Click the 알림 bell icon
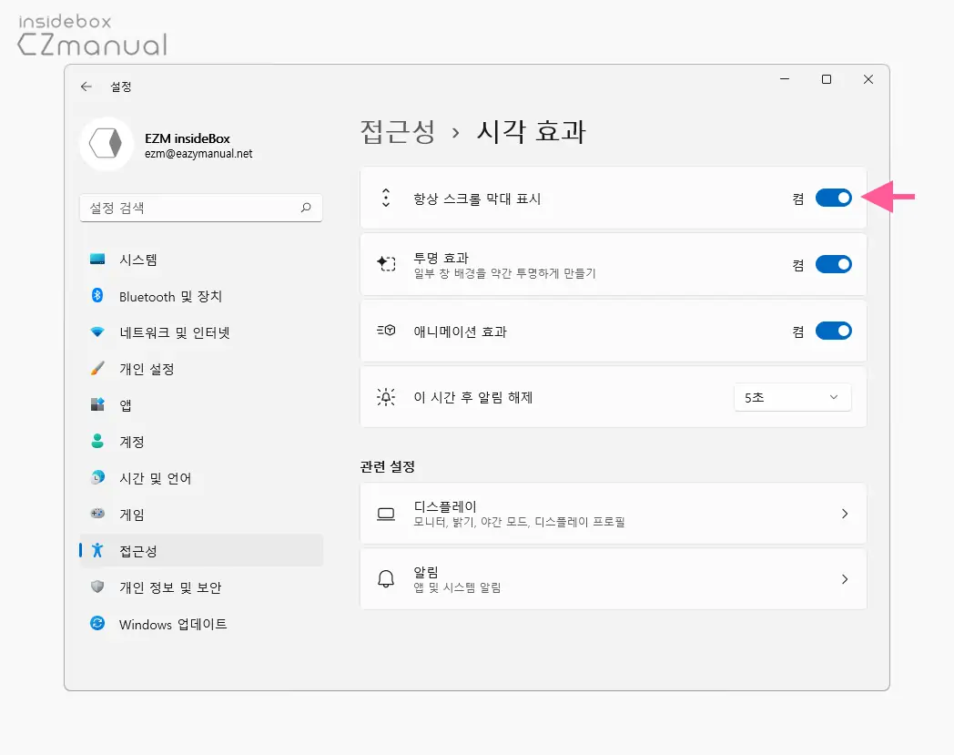The height and width of the screenshot is (755, 954). [386, 578]
